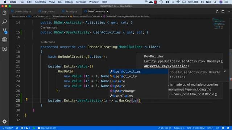Open the Code menu
This screenshot has height=130, width=232.
coord(13,2)
